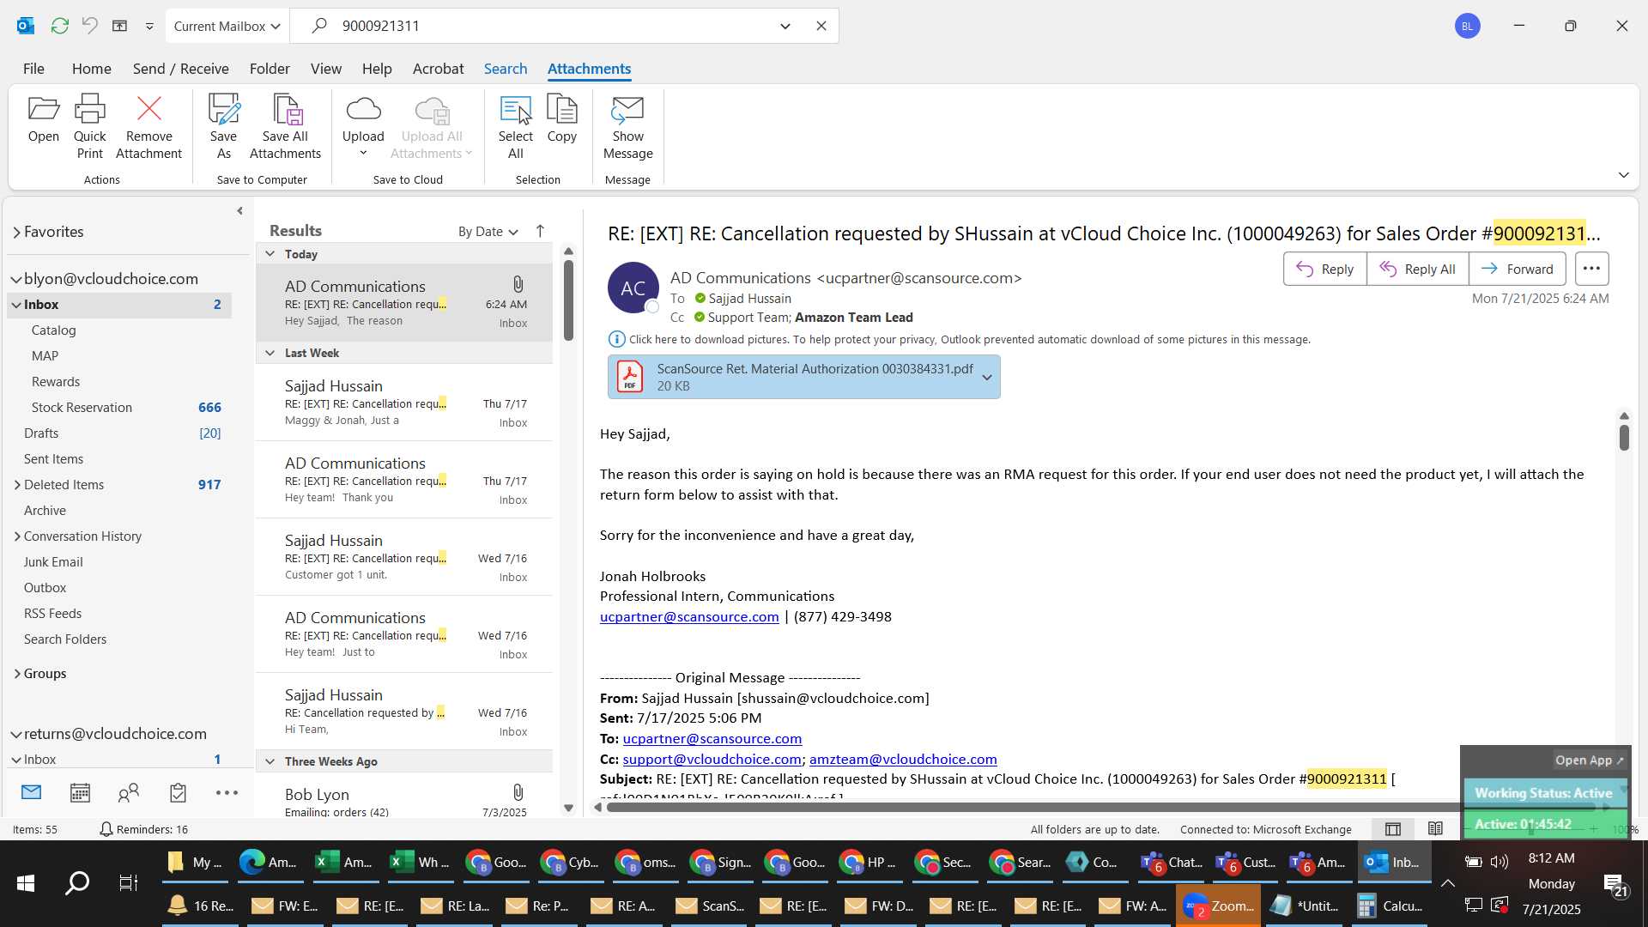Clear the search box with X
The width and height of the screenshot is (1648, 927).
821,26
